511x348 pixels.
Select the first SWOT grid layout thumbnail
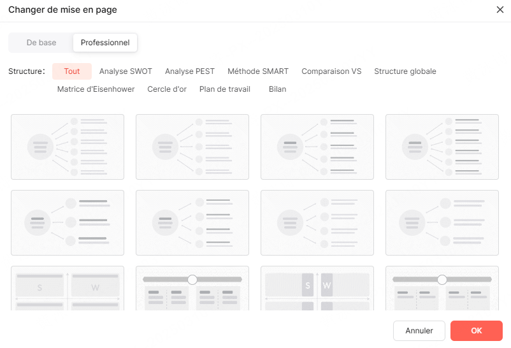click(68, 288)
